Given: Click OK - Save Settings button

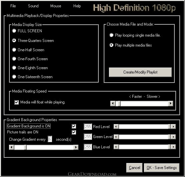Looking at the screenshot, I should click(162, 168).
